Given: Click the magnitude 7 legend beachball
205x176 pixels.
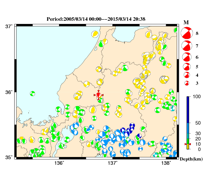Looking at the screenshot, I should click(x=187, y=46).
